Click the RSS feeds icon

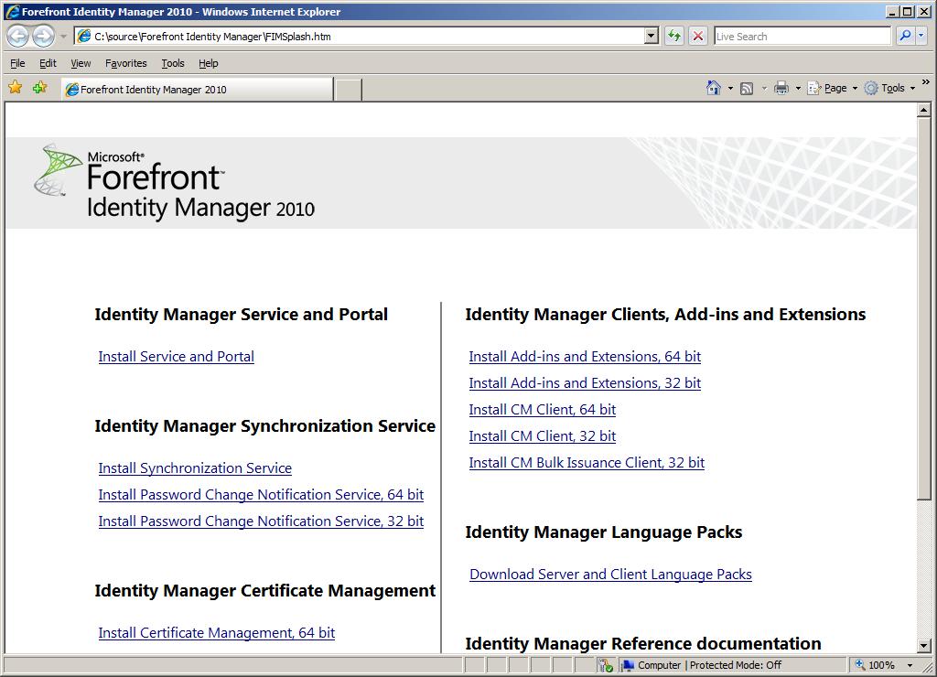747,89
